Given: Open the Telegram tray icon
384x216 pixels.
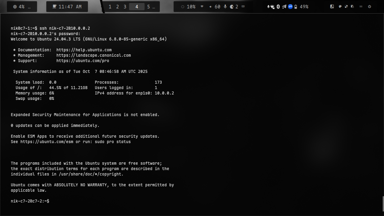Looking at the screenshot, I should [x=284, y=7].
